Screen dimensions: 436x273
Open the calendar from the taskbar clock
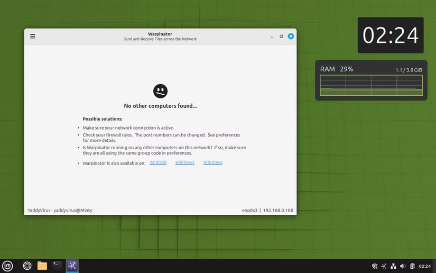pyautogui.click(x=425, y=266)
